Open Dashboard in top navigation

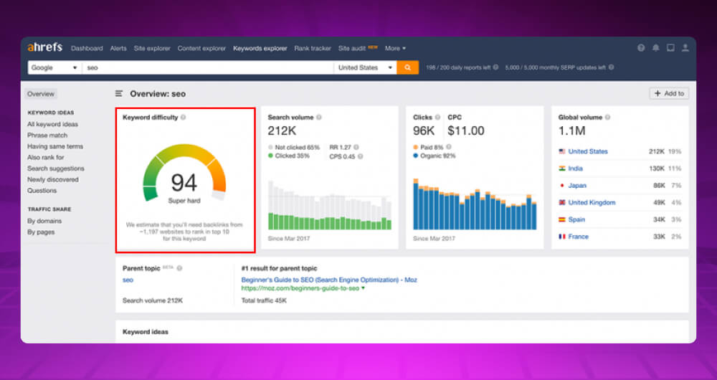(87, 48)
